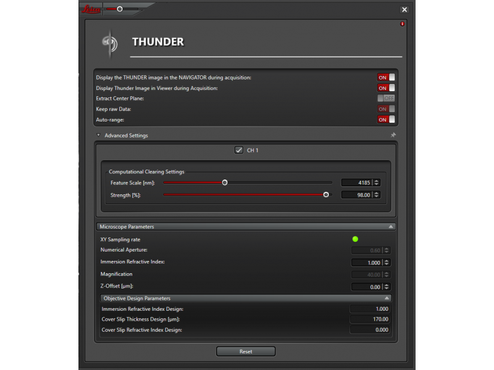Turn off the Auto-range switch

(386, 120)
